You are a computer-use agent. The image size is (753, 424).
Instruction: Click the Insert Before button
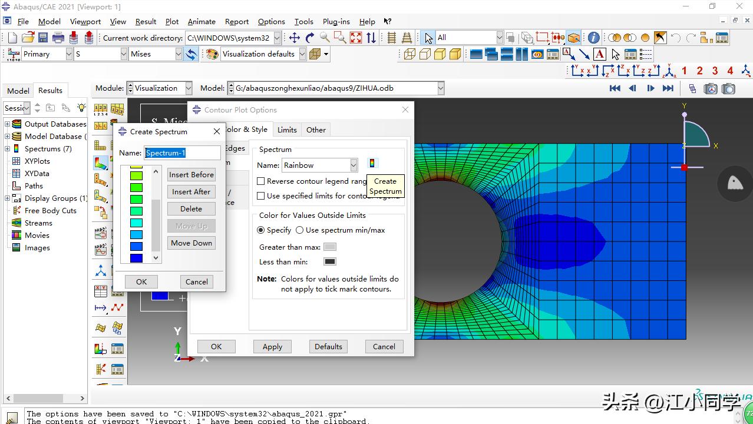(191, 175)
